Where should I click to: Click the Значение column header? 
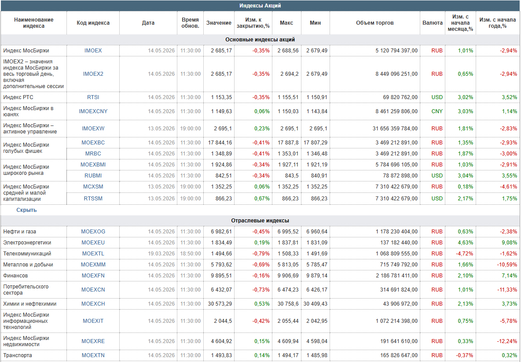(219, 23)
